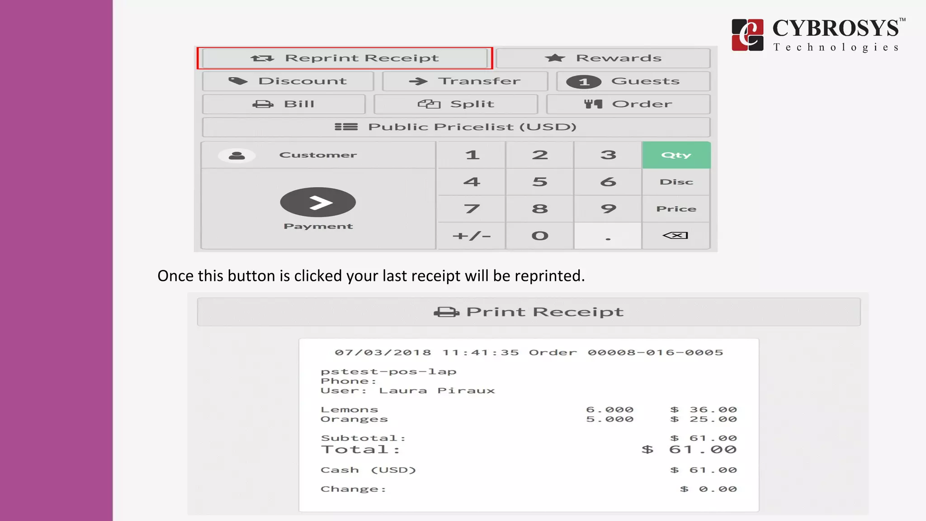Select the Qty mode toggle
The image size is (926, 521).
tap(676, 155)
